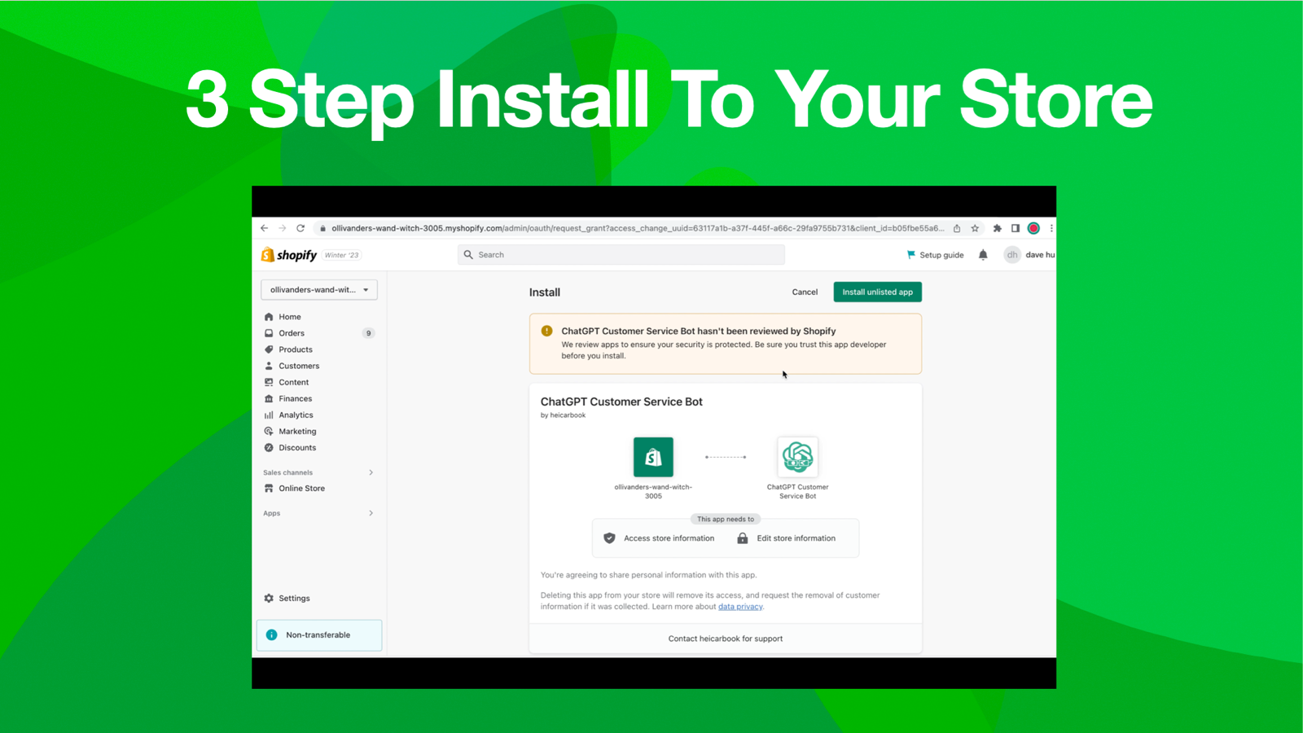
Task: Click the warning icon in the review notice
Action: (x=546, y=331)
